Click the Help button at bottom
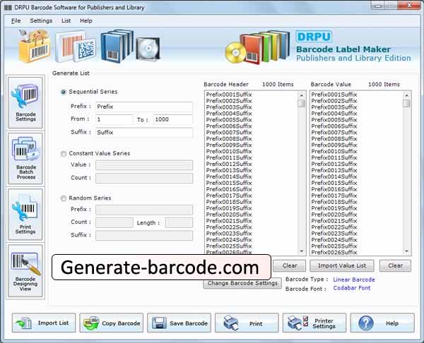This screenshot has height=343, width=424. pyautogui.click(x=382, y=323)
